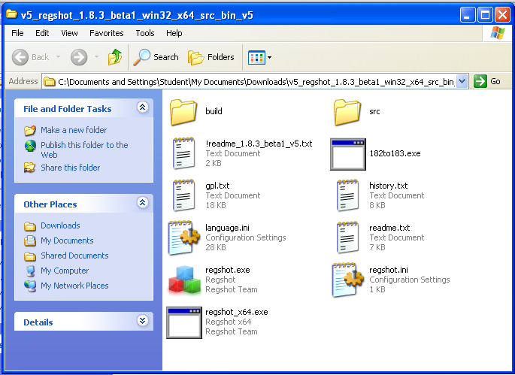
Task: Go to My Documents link
Action: coord(67,240)
